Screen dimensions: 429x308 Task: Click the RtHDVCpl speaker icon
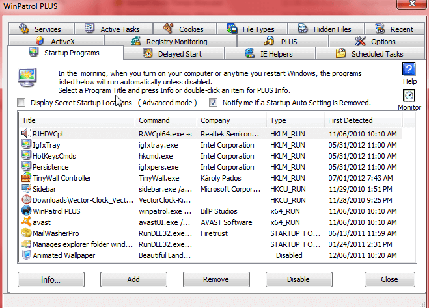[26, 133]
